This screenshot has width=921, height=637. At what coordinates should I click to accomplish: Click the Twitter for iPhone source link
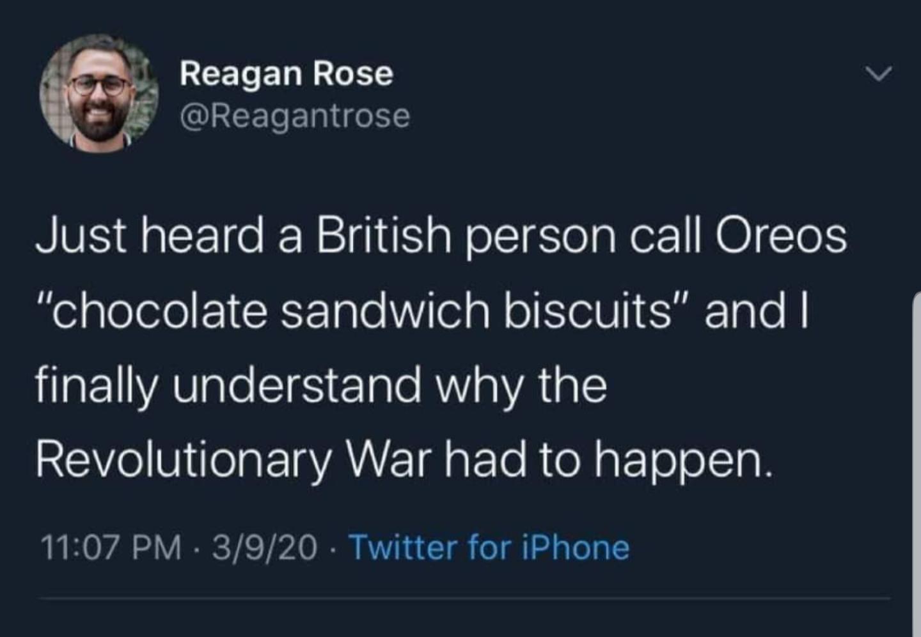pos(489,548)
